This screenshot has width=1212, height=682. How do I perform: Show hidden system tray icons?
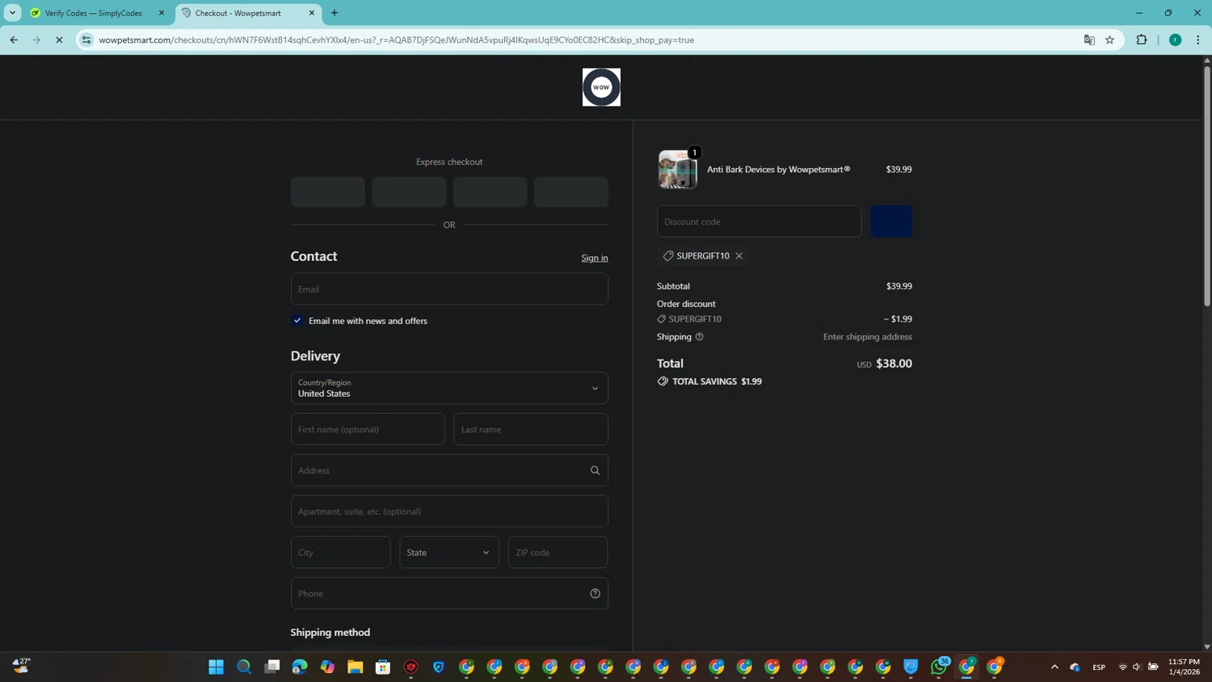[x=1054, y=667]
